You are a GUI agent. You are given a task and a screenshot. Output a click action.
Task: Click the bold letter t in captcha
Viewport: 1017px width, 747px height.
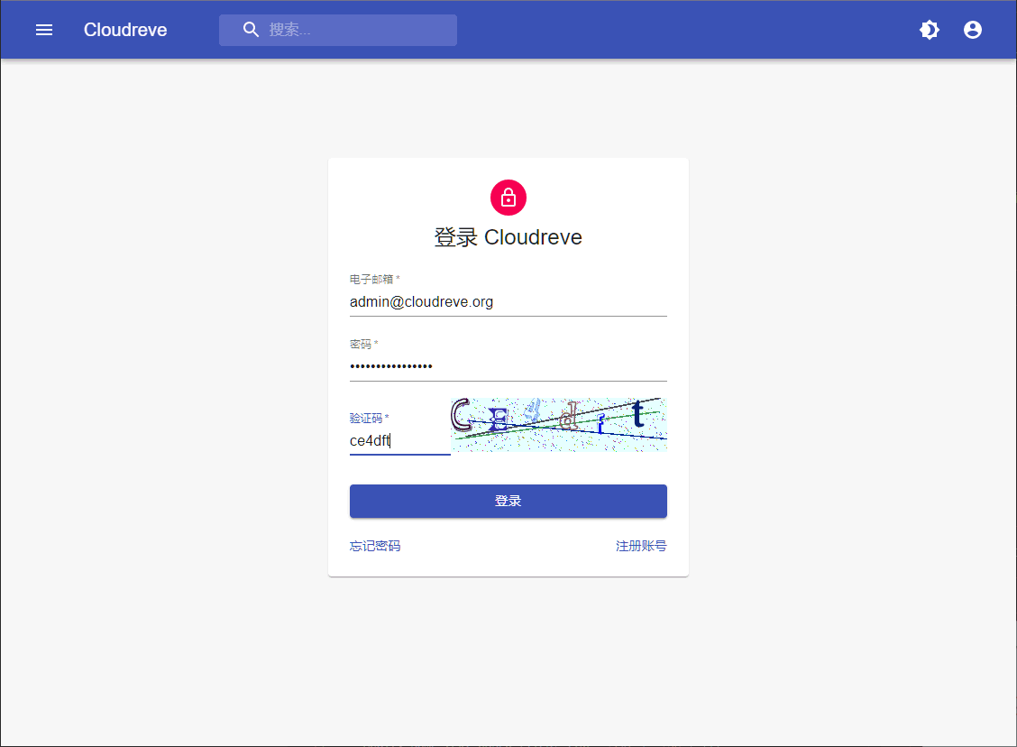tap(638, 414)
